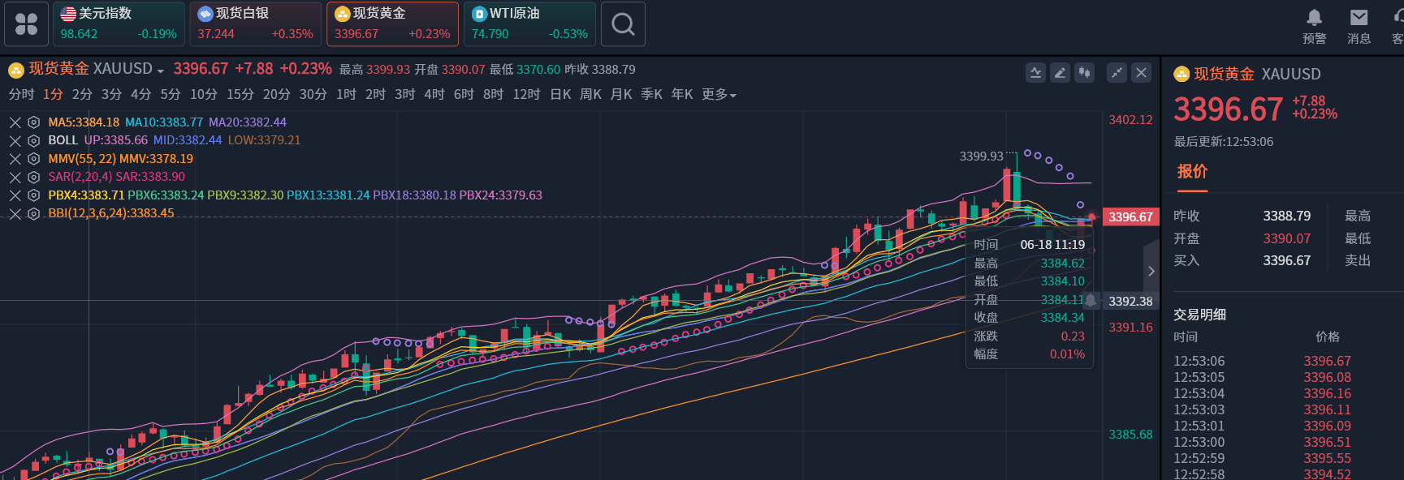Switch to 30分 timeframe

coord(313,95)
